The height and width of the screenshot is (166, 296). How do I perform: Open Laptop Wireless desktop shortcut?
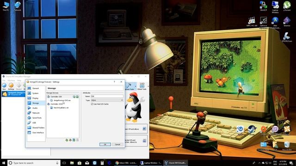pos(275,7)
